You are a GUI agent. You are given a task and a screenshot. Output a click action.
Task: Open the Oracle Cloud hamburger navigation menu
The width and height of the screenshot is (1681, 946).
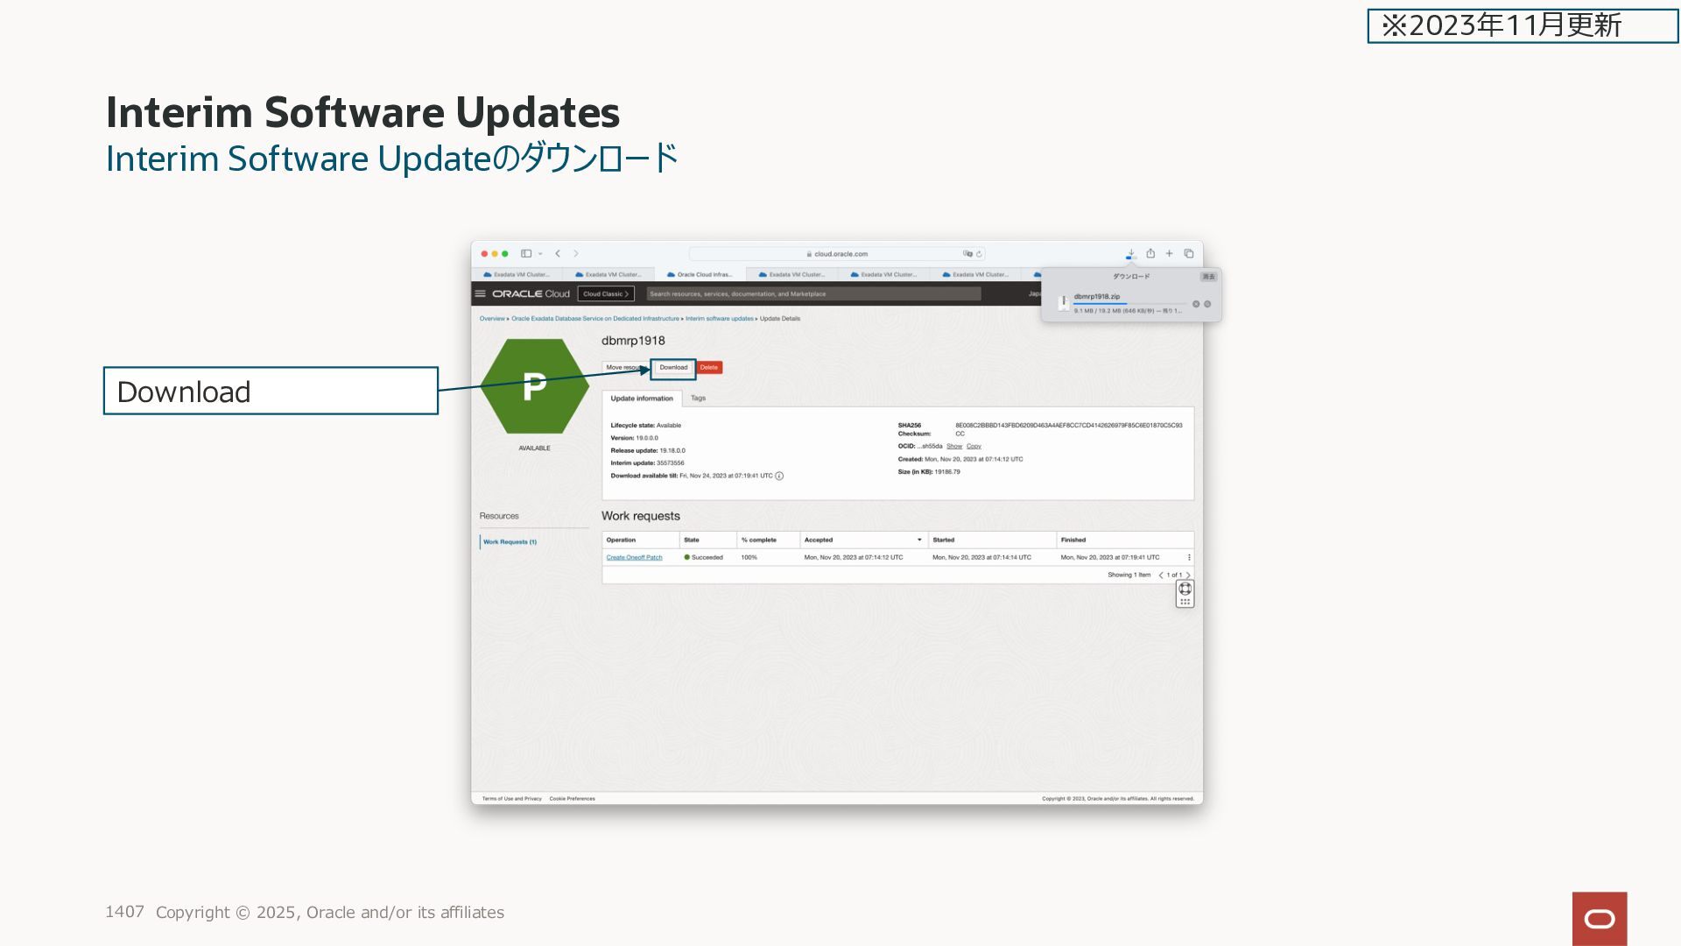coord(480,294)
